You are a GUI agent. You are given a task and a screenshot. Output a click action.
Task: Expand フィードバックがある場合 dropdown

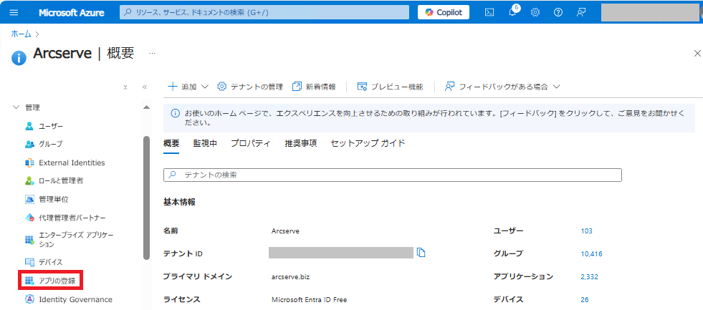[x=502, y=87]
